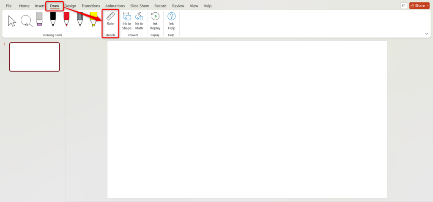Play Ink Replay
This screenshot has width=433, height=202.
point(155,21)
